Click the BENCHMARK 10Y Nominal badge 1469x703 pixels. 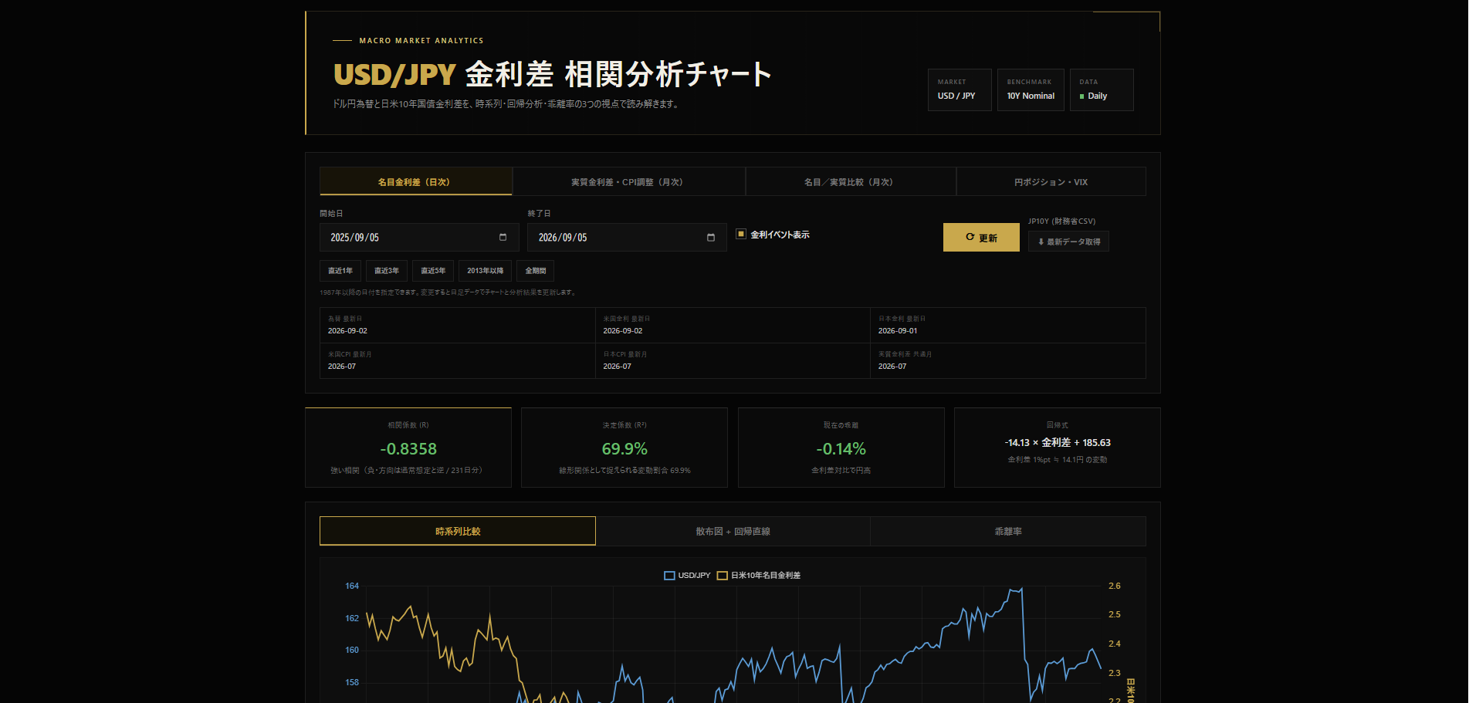coord(1031,90)
